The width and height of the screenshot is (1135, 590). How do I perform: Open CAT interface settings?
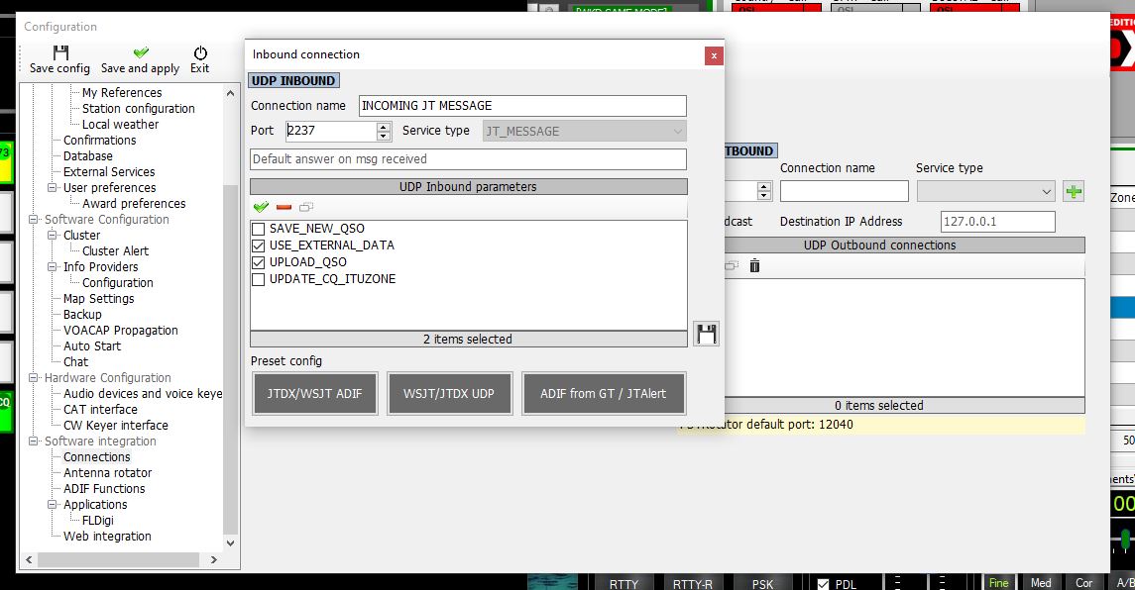(100, 409)
